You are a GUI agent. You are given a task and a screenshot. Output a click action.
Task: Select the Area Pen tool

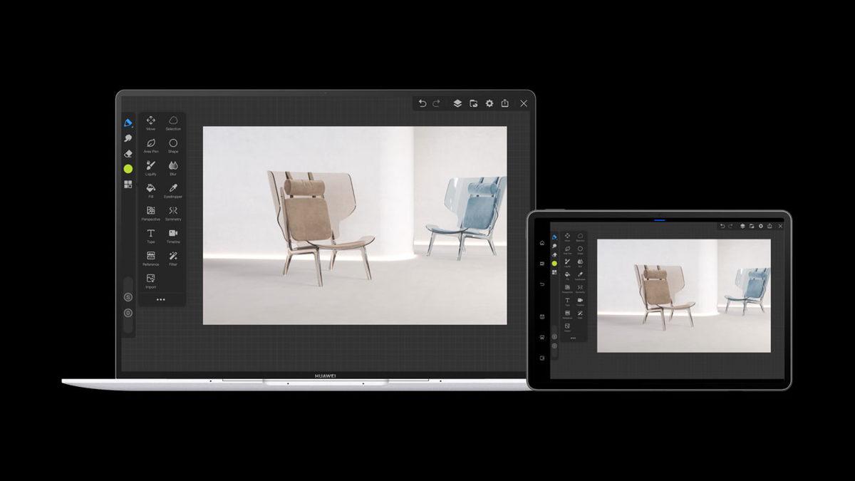pos(150,143)
